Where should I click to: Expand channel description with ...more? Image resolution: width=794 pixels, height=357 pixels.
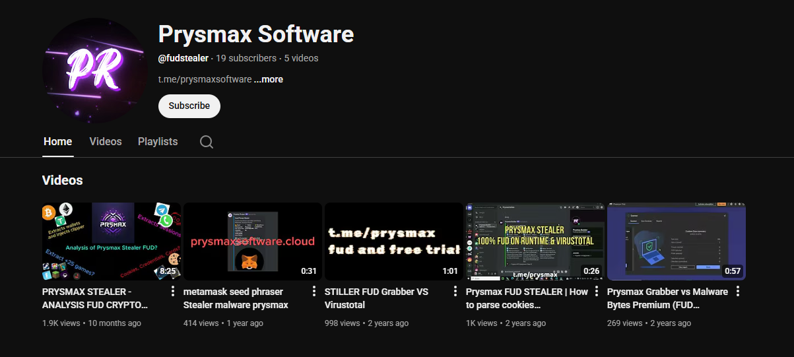269,79
